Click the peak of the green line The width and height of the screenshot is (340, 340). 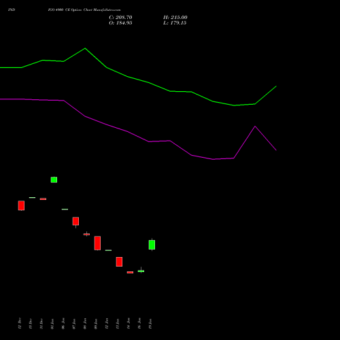pos(85,48)
